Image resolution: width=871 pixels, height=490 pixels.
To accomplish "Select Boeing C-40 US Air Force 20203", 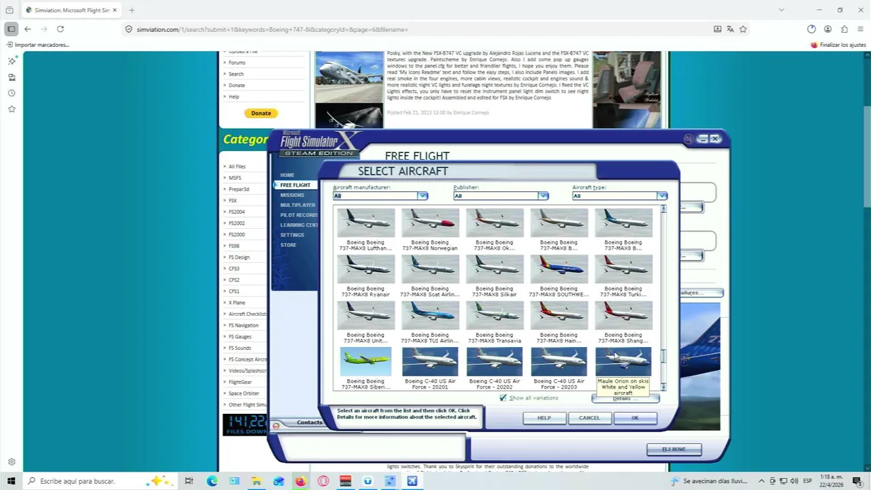I will click(559, 361).
